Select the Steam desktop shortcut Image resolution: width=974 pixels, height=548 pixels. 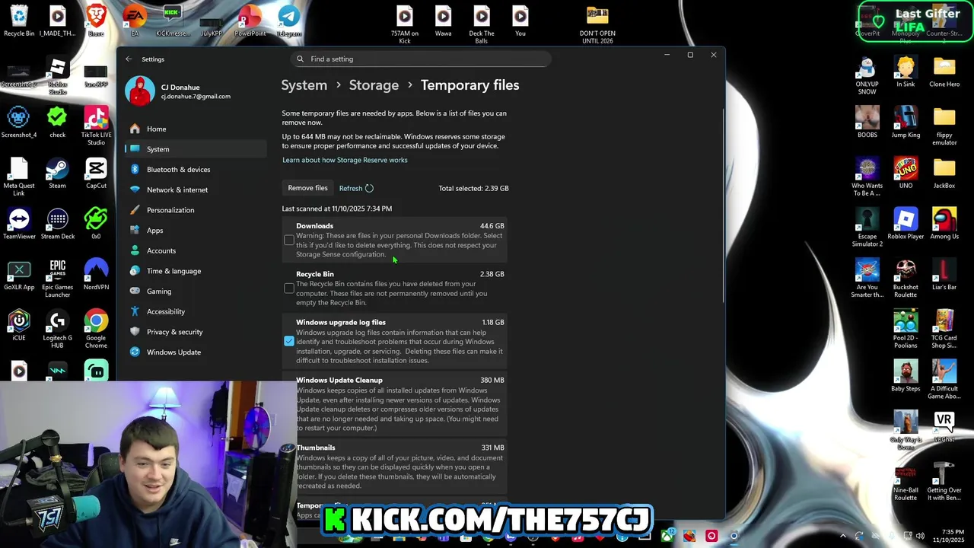pos(57,174)
